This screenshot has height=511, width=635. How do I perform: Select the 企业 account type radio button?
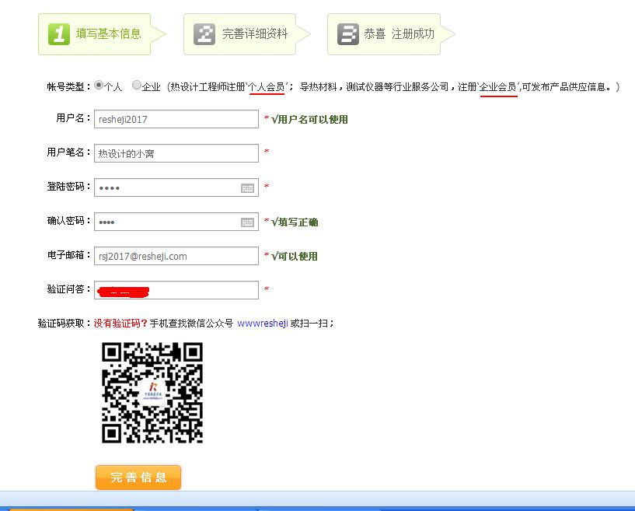point(137,86)
